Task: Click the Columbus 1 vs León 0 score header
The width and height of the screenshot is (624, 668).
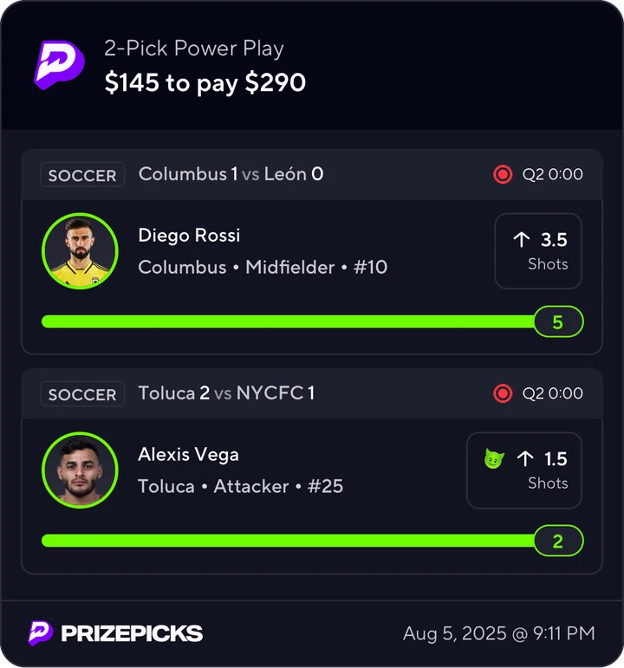Action: [x=231, y=174]
